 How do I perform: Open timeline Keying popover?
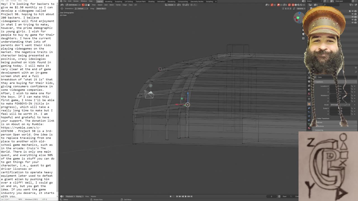coord(80,196)
